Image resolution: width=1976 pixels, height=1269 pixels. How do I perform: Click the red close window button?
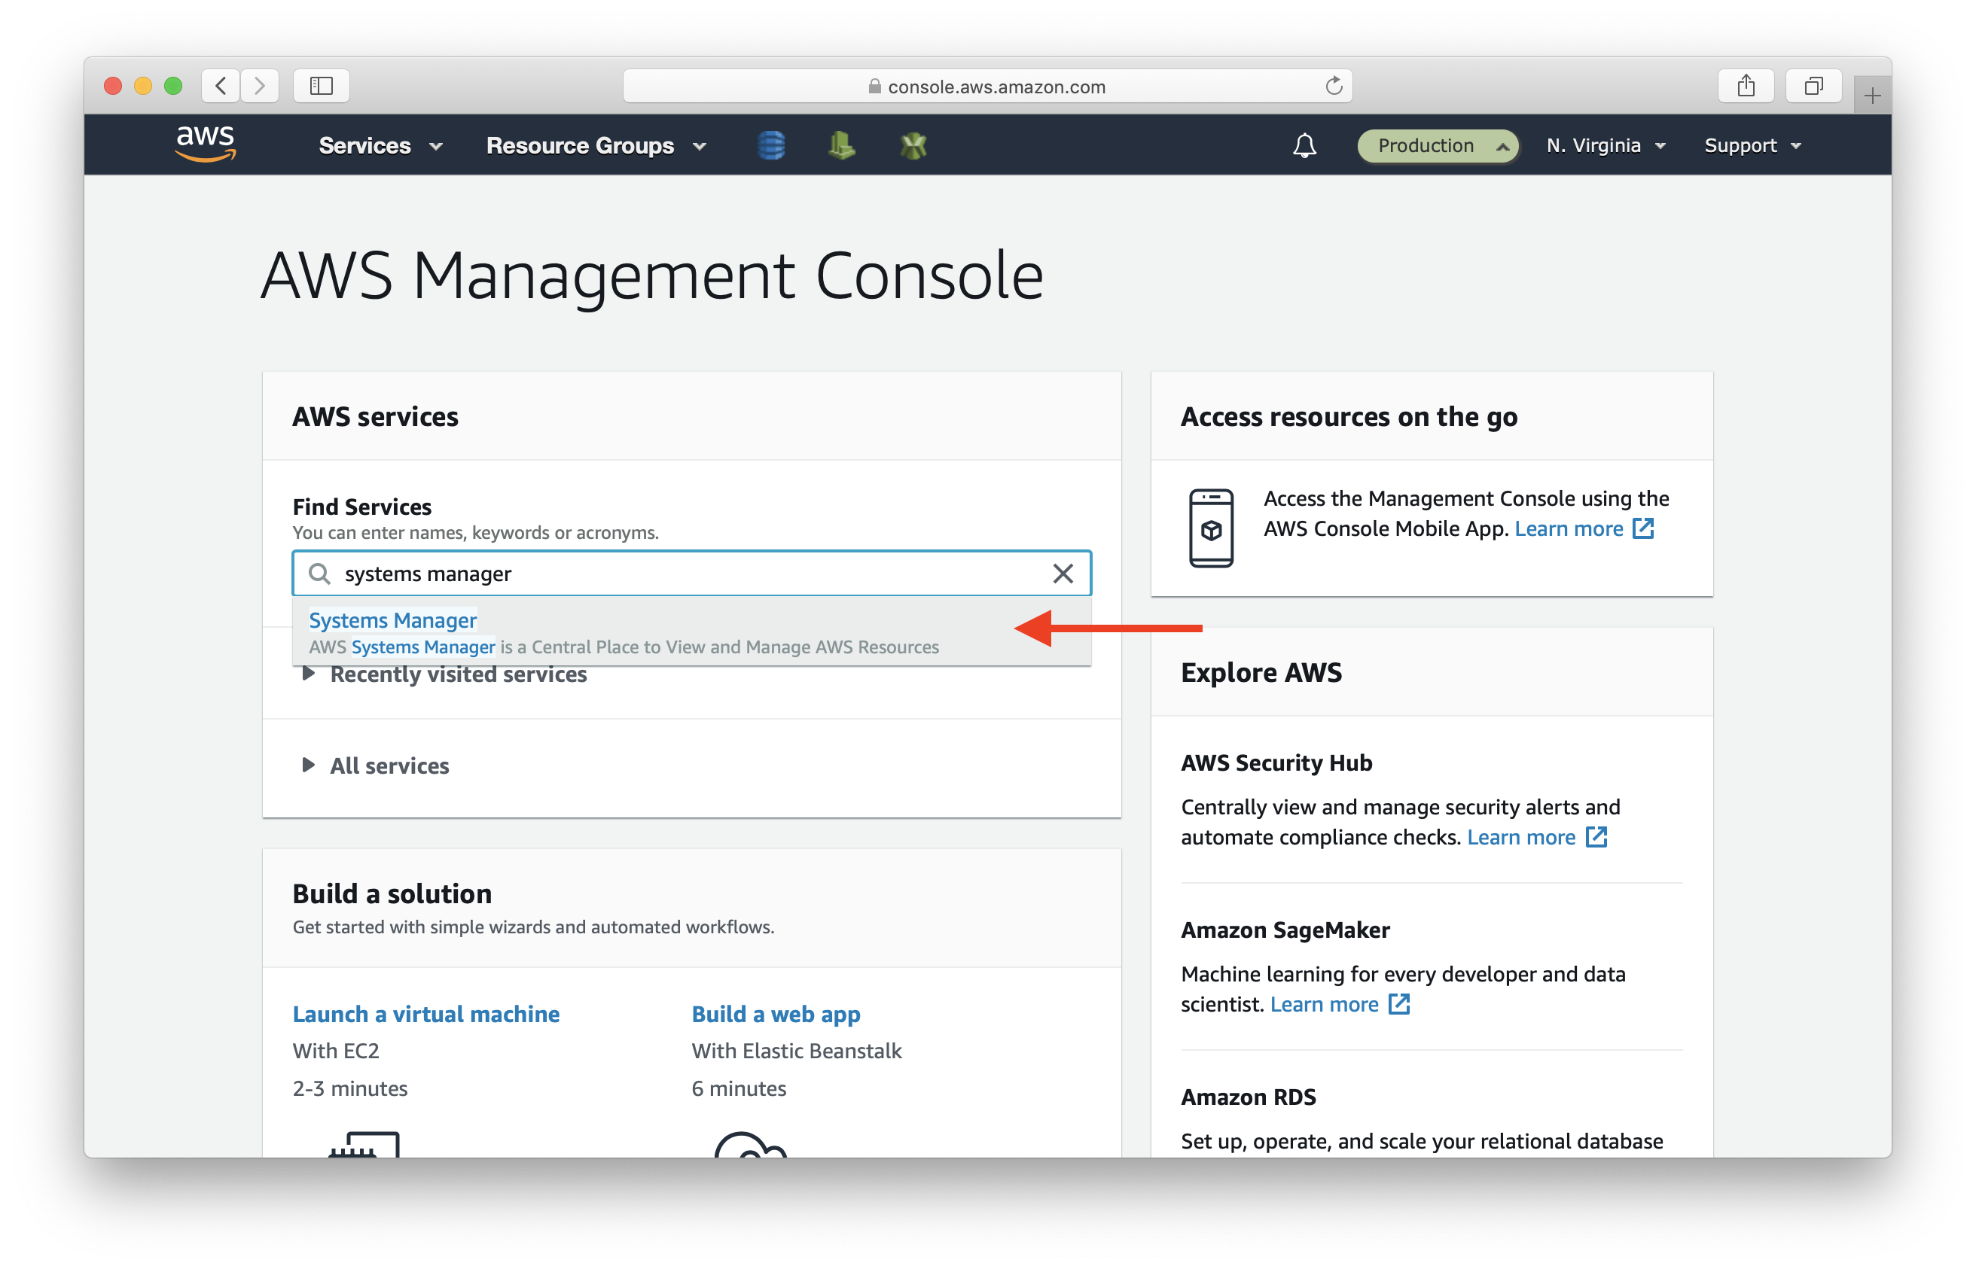point(114,86)
